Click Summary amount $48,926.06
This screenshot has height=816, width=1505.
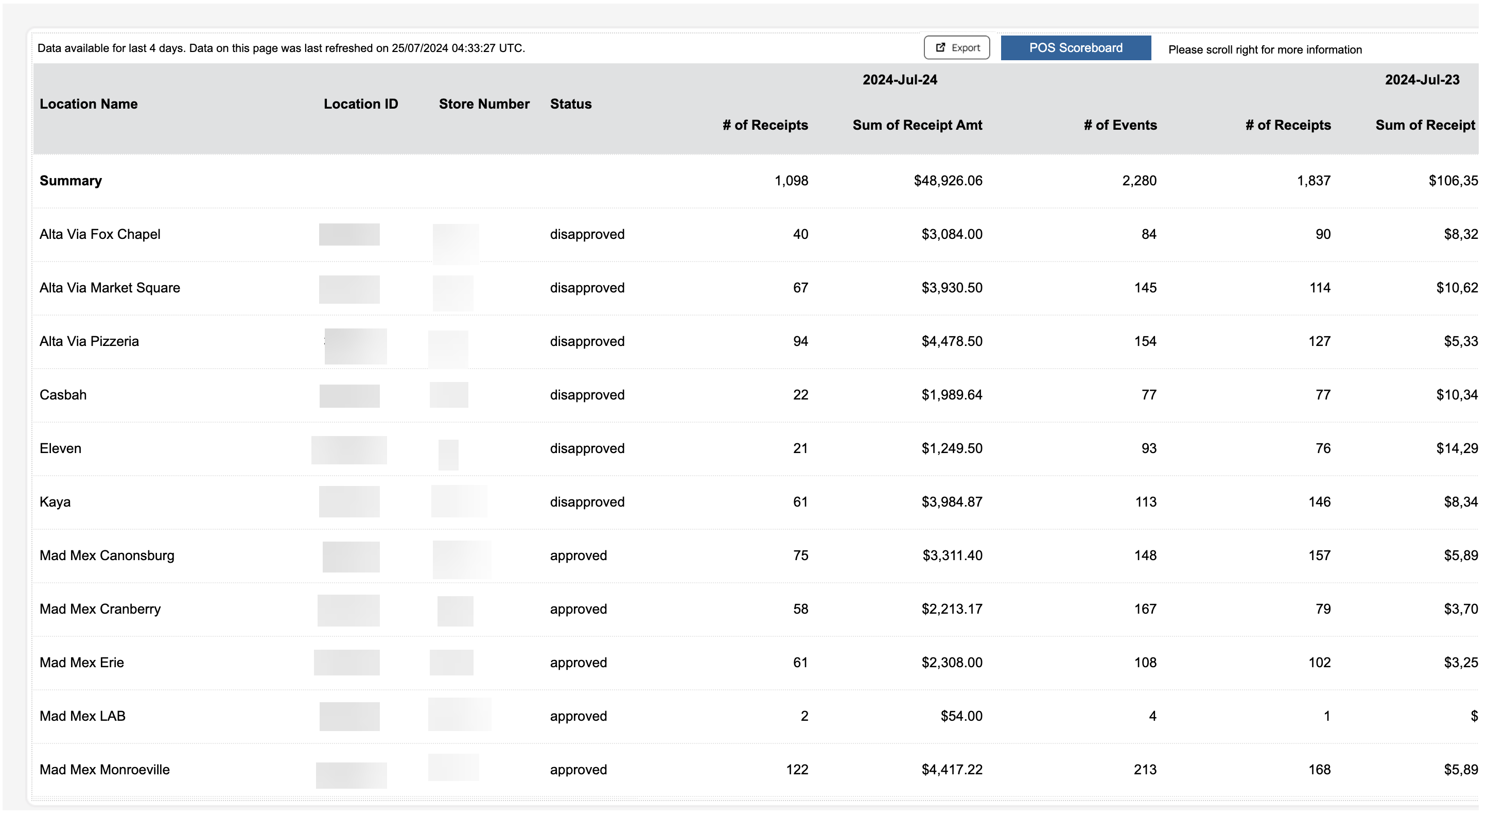[x=948, y=181]
